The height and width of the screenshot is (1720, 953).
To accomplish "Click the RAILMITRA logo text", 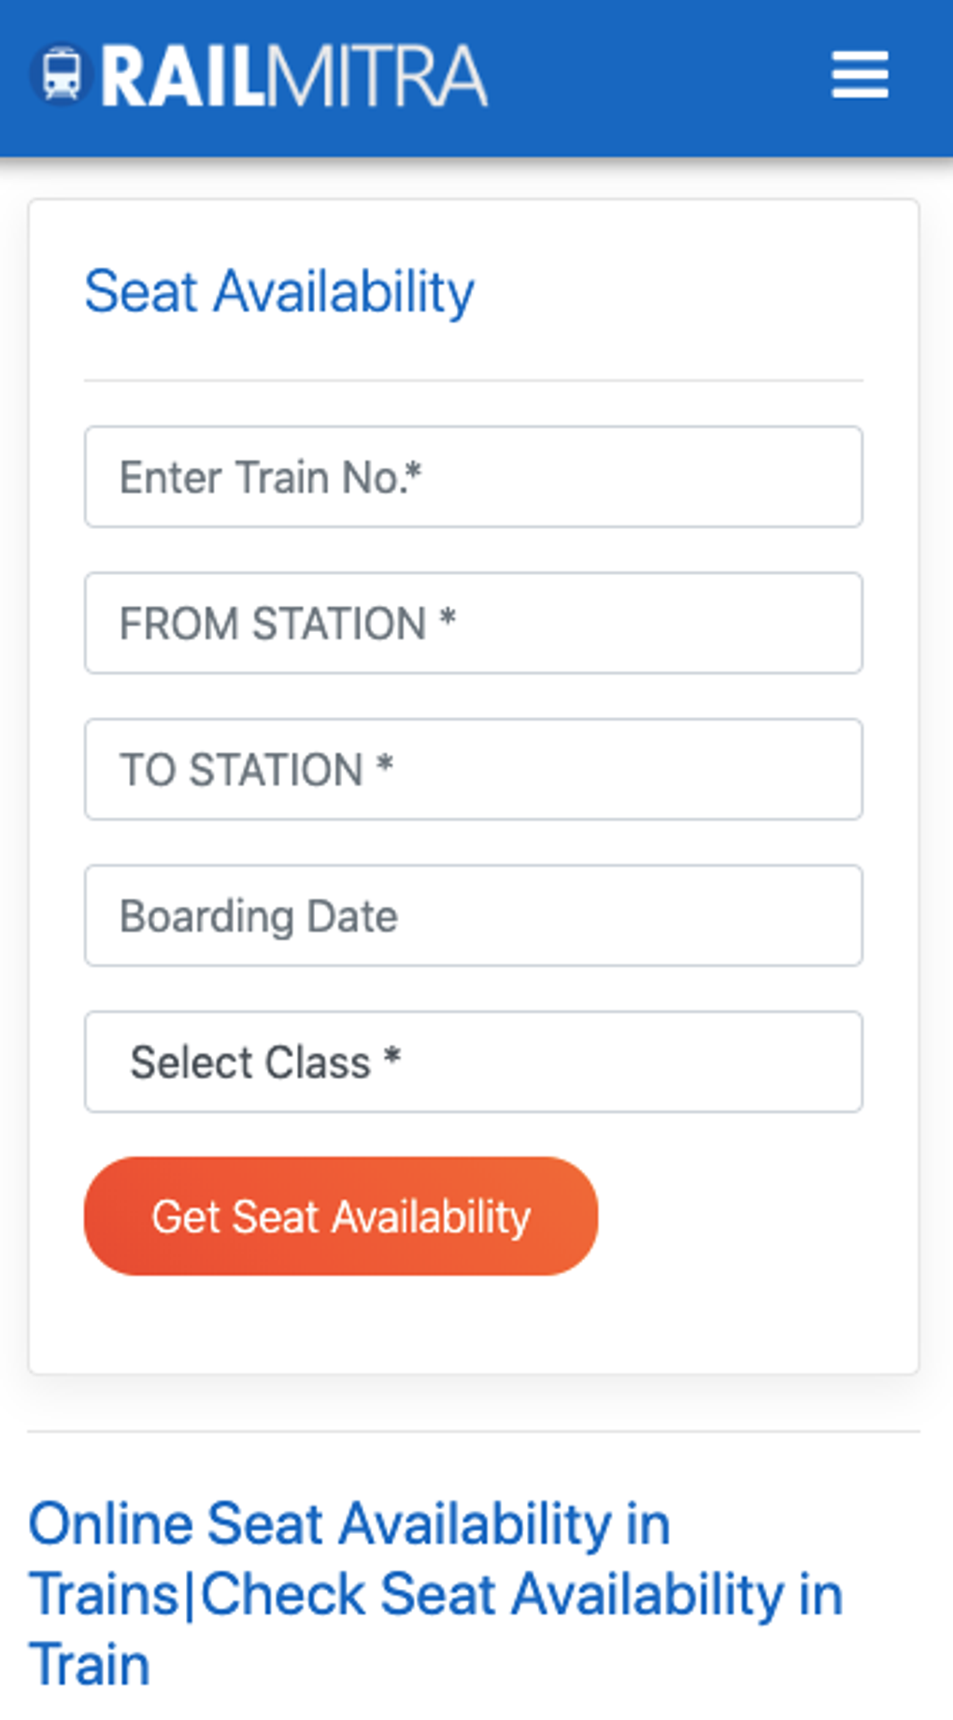I will pos(293,77).
